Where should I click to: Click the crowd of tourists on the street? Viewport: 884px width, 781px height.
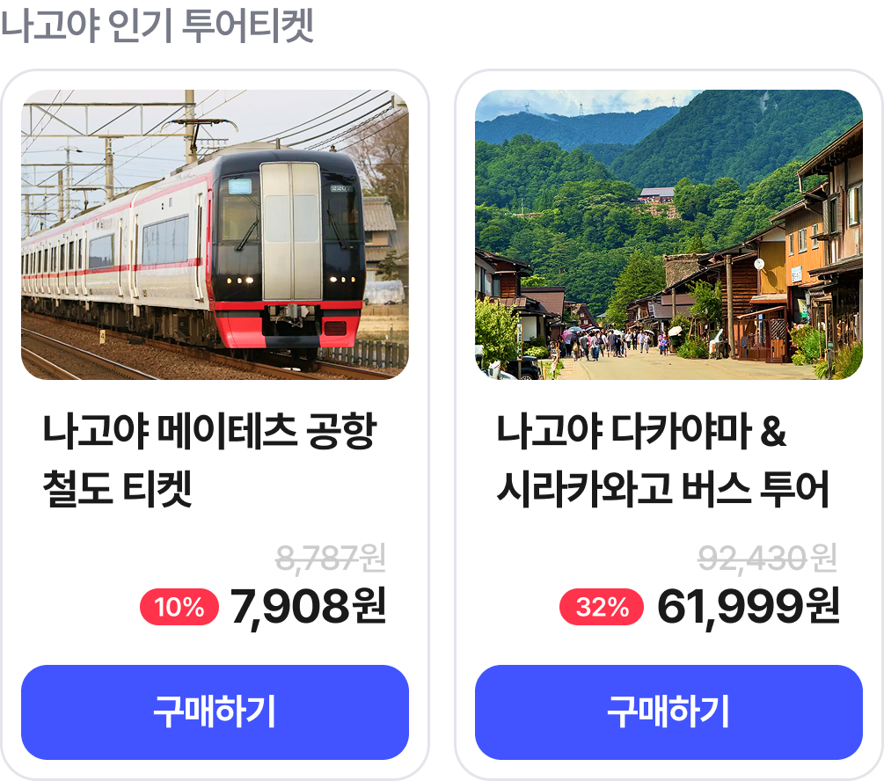607,343
